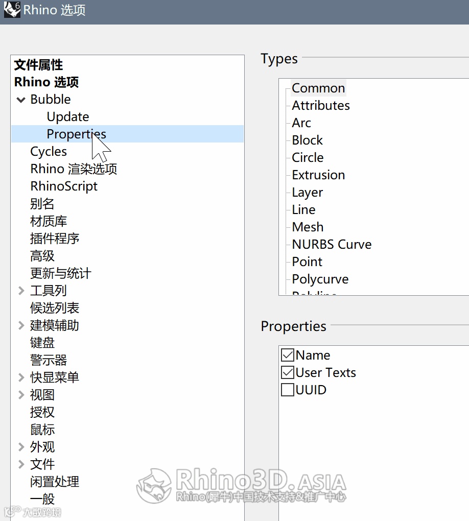
Task: Open the 高级 options page
Action: [42, 256]
